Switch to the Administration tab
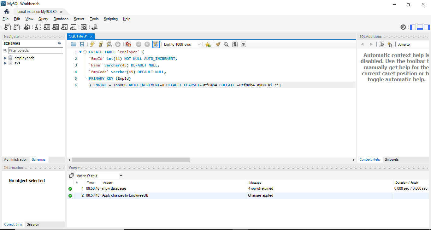The width and height of the screenshot is (431, 230). point(16,159)
